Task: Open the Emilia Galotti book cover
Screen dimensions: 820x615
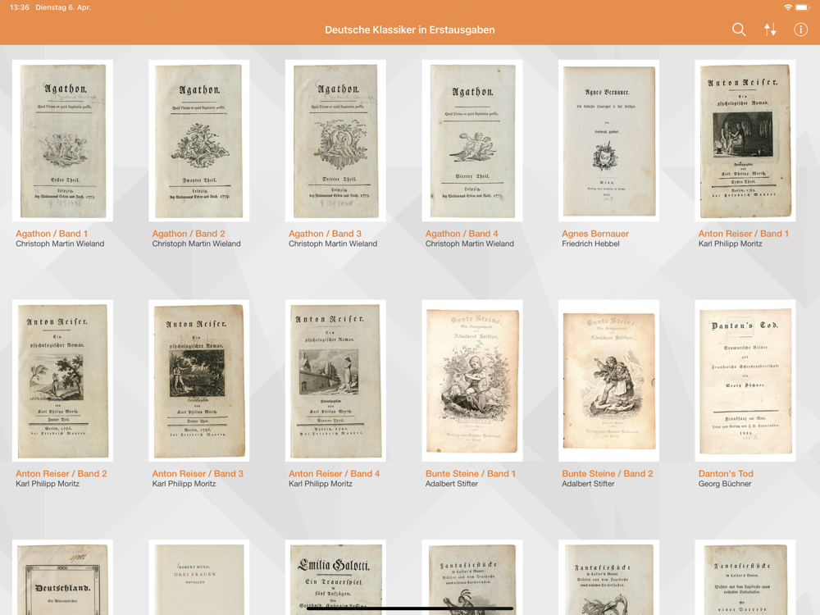Action: click(335, 578)
